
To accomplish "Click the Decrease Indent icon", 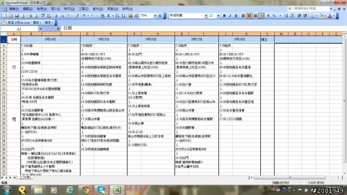I will coord(299,16).
